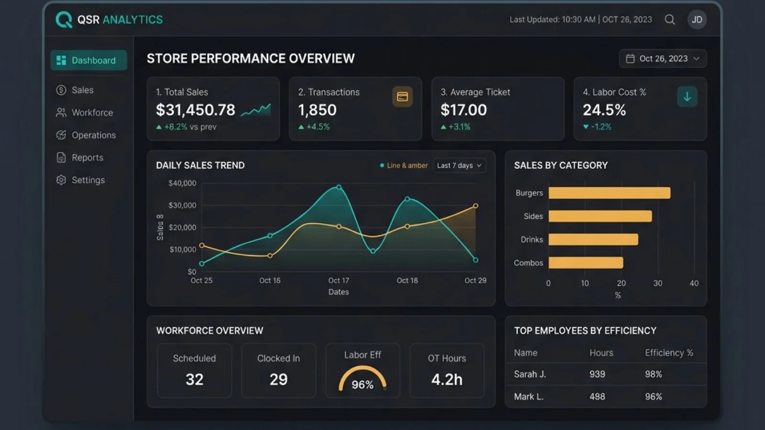Click the Last Updated timestamp text

point(580,20)
